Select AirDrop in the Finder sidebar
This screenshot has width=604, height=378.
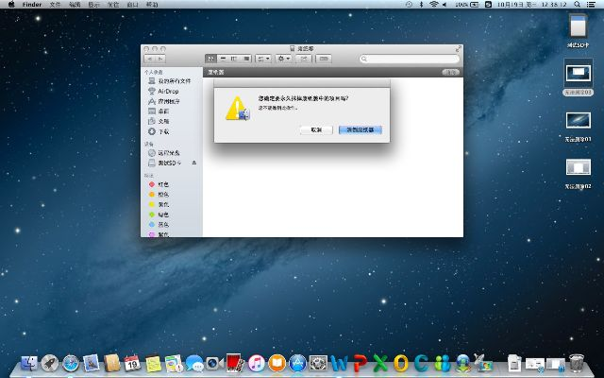pyautogui.click(x=167, y=91)
